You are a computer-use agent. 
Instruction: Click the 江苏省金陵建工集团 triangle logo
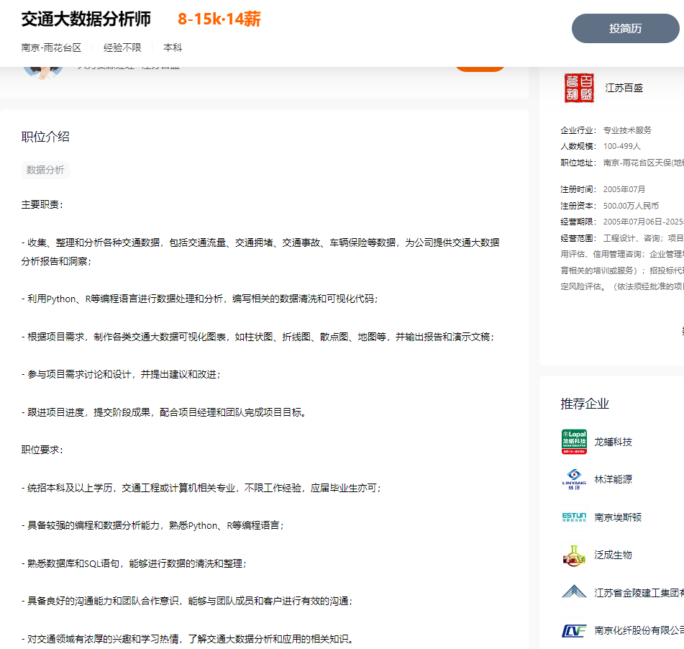(x=574, y=592)
